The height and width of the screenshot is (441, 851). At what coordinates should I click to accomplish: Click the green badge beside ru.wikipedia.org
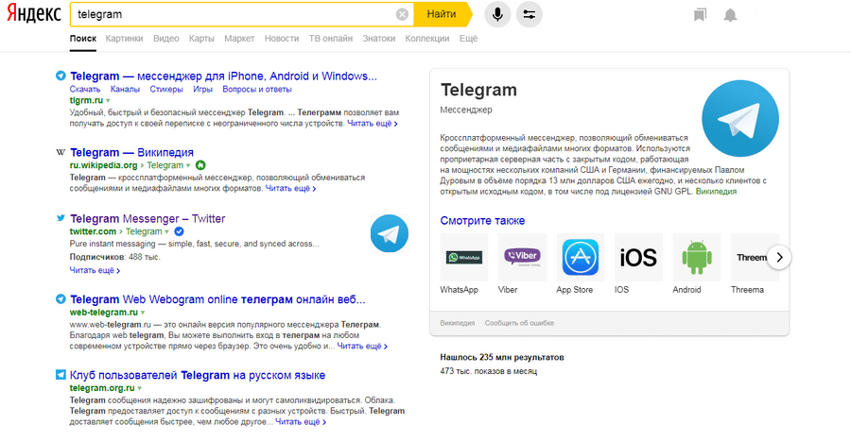coord(200,165)
